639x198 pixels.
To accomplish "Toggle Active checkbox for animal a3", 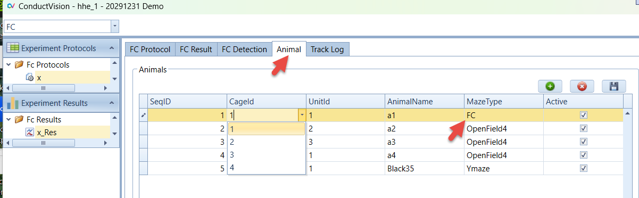I will tap(584, 142).
